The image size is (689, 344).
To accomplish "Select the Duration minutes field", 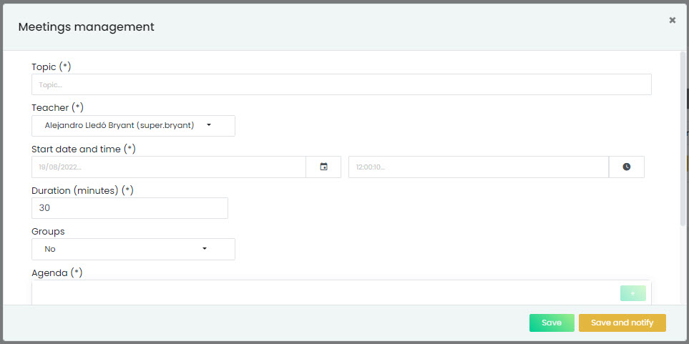I will click(x=130, y=208).
